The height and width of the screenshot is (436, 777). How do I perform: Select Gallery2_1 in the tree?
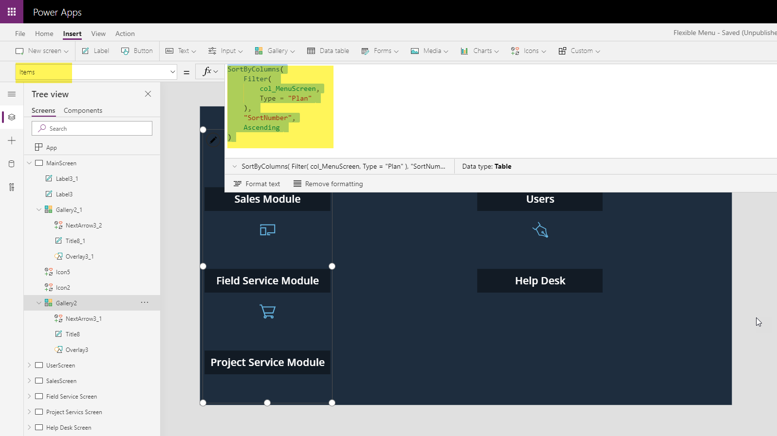pos(69,209)
